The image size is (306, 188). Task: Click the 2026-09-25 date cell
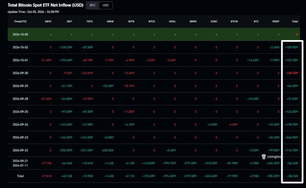point(20,112)
